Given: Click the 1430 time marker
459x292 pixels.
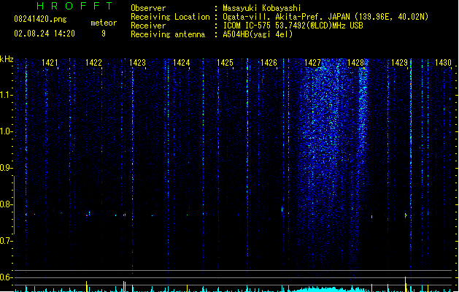Looking at the screenshot, I should [443, 63].
